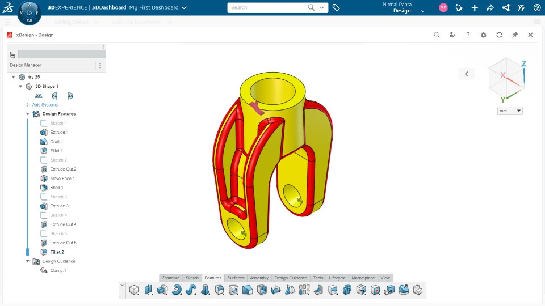Open the mm units dropdown
The width and height of the screenshot is (545, 306).
coord(510,110)
